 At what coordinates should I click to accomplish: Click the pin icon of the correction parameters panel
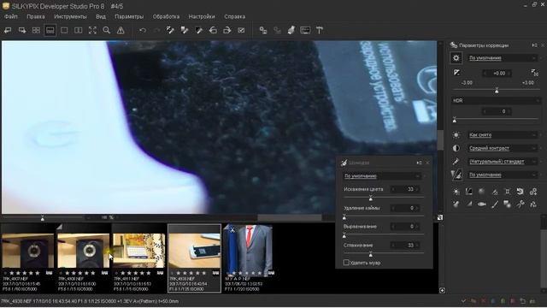tap(534, 45)
